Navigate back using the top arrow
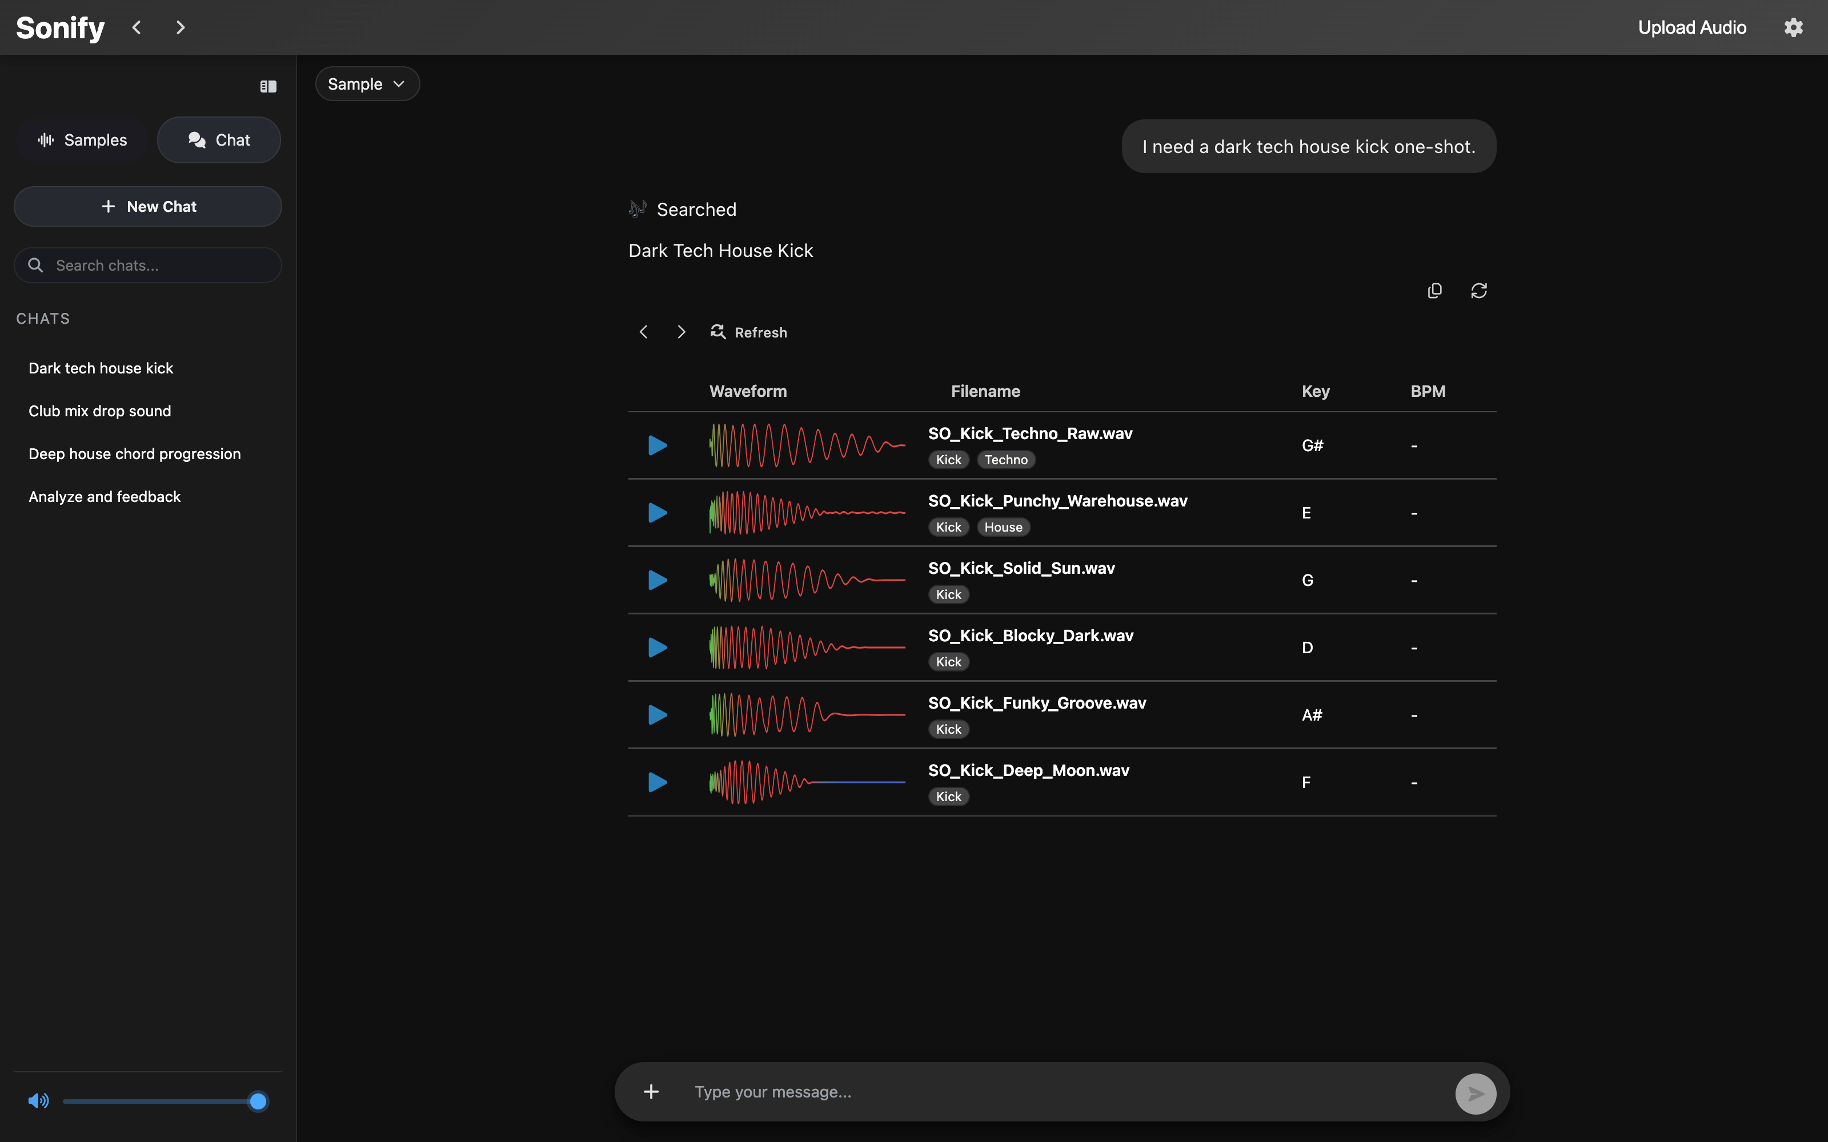The height and width of the screenshot is (1142, 1828). pyautogui.click(x=137, y=27)
